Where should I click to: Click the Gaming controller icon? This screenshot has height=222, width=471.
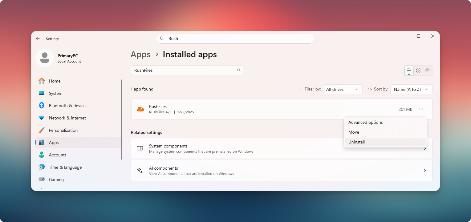[42, 179]
